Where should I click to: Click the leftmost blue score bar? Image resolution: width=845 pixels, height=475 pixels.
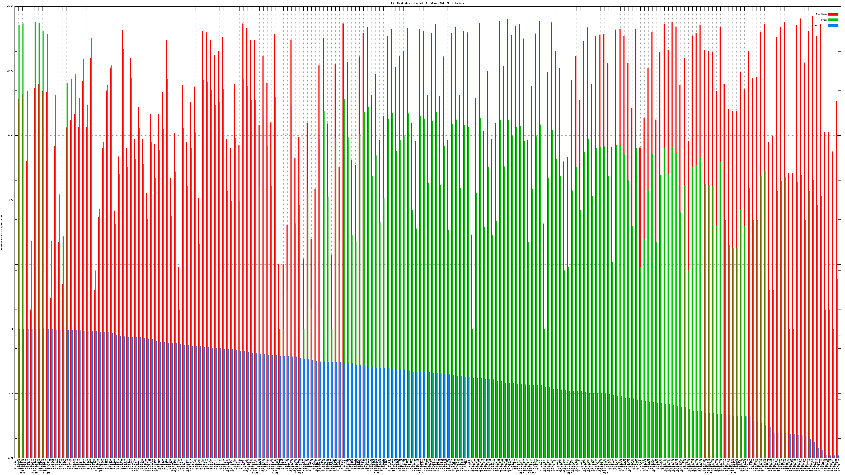[20, 393]
